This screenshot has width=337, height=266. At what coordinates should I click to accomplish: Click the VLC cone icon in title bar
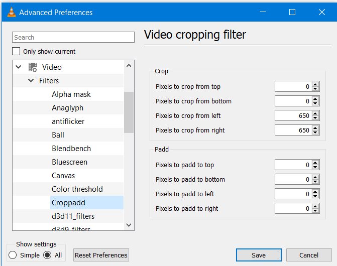coord(11,12)
